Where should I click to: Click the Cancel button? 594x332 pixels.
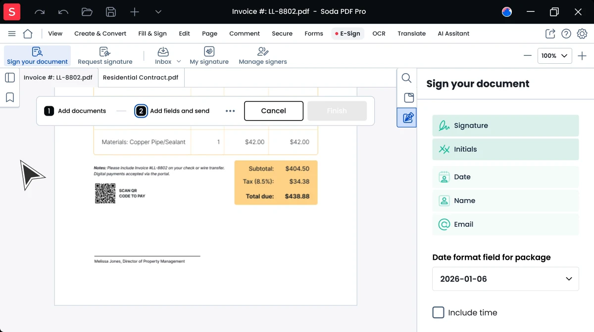[274, 111]
